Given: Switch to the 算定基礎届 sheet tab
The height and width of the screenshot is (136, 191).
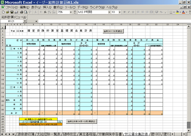Looking at the screenshot, I should (87, 134).
